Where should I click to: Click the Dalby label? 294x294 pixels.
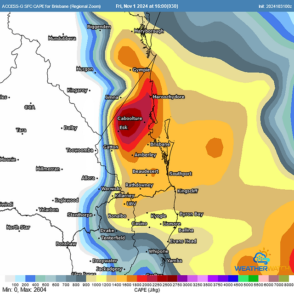pyautogui.click(x=70, y=128)
